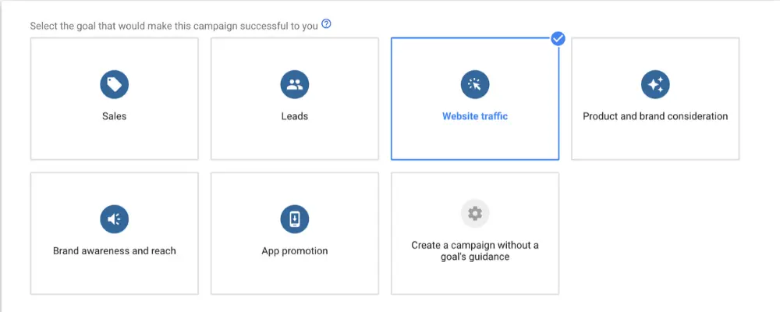780x312 pixels.
Task: Click the Website traffic cursor icon
Action: tap(475, 84)
